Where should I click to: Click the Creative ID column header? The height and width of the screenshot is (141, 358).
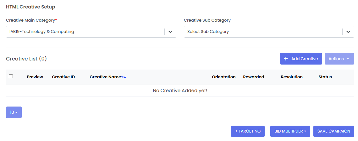pos(63,77)
